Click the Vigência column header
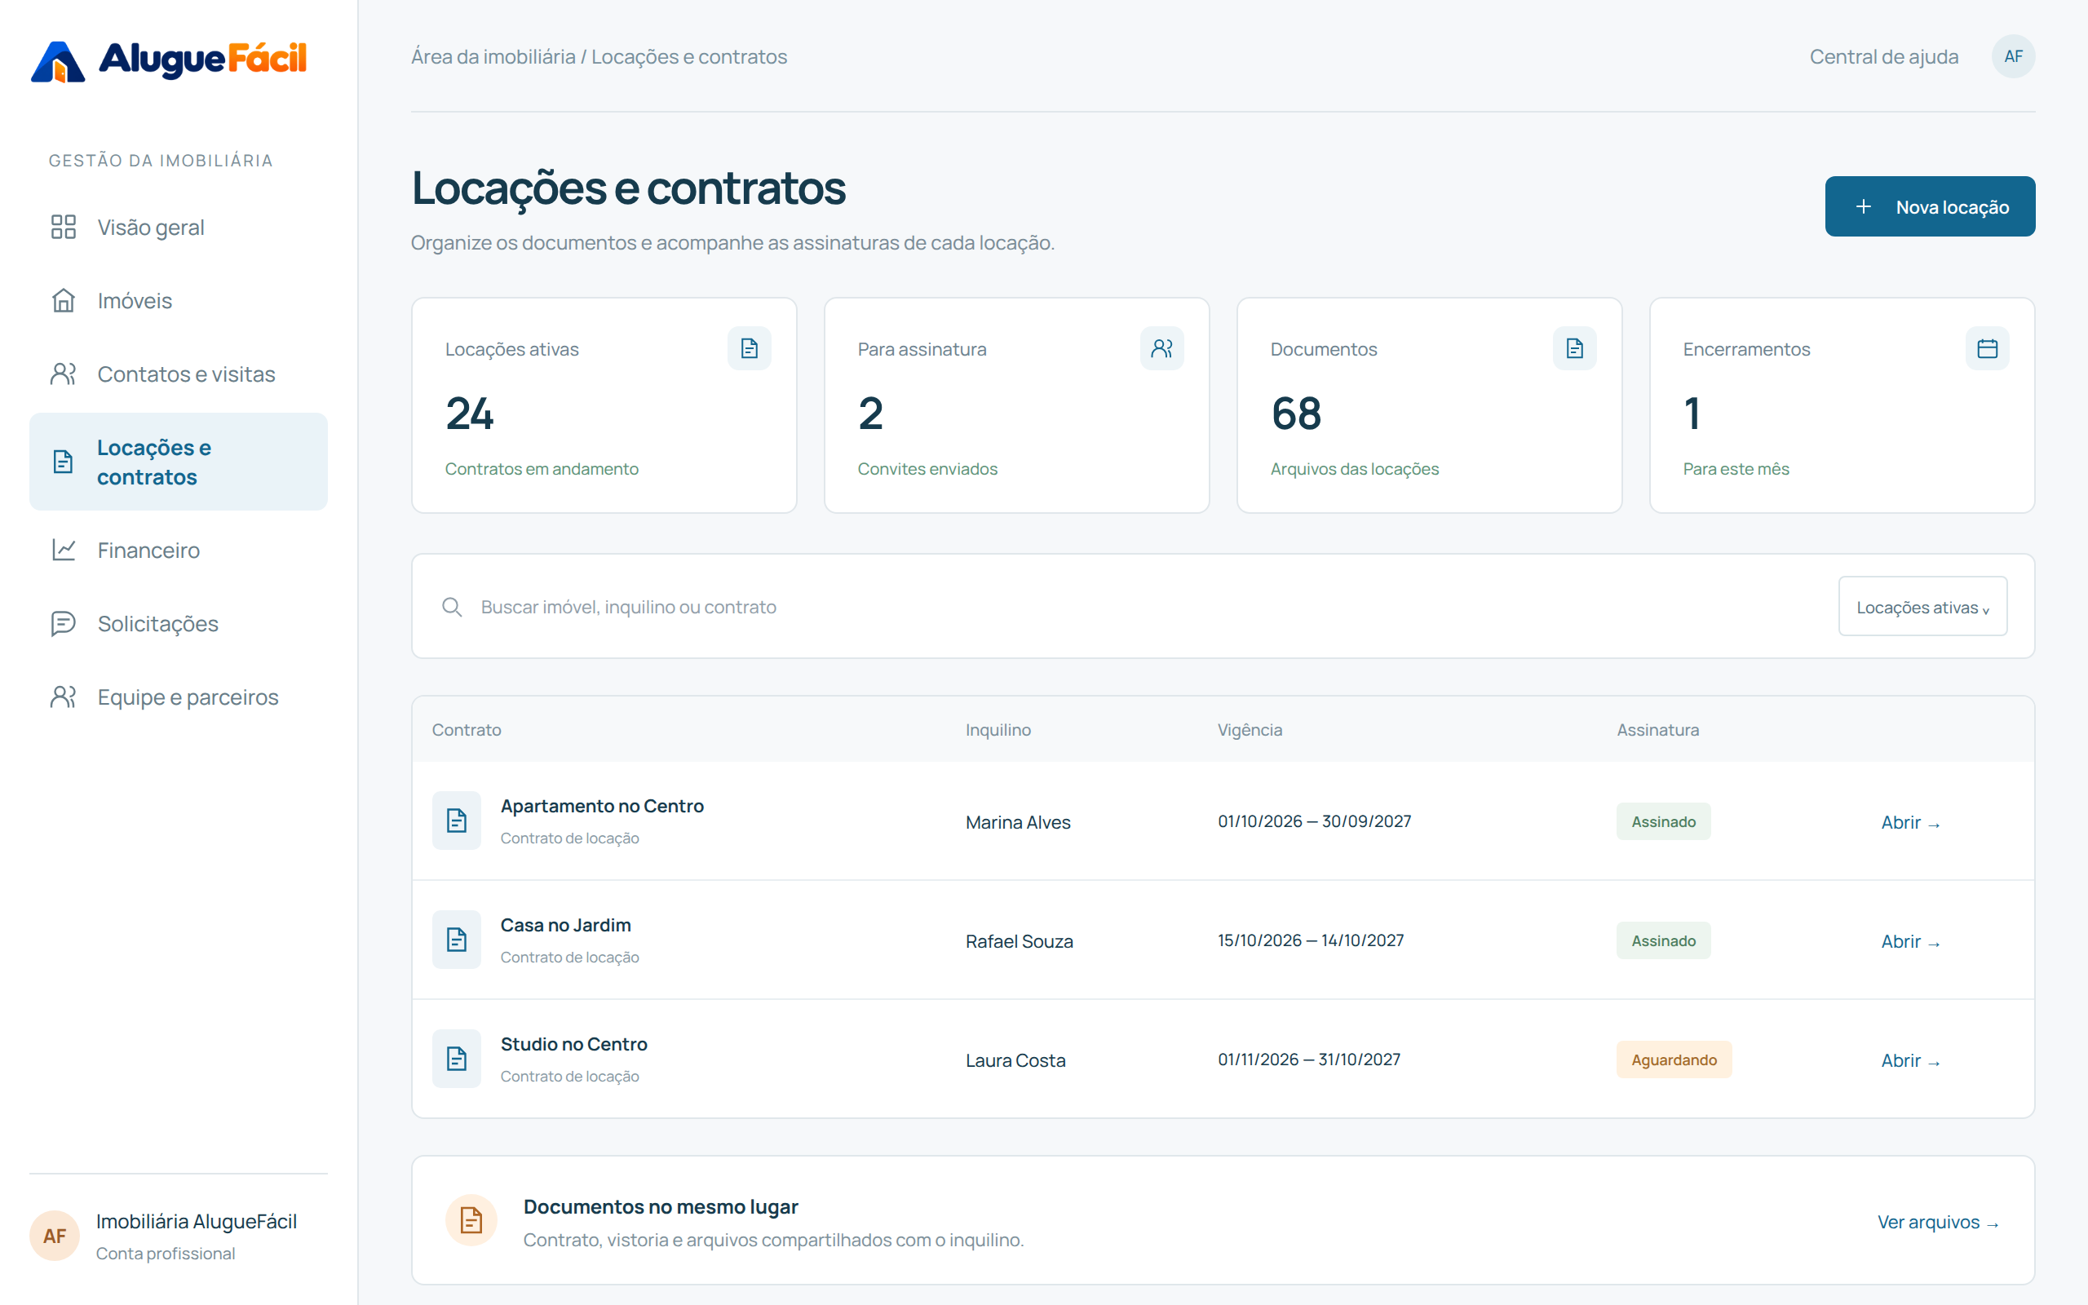2088x1305 pixels. coord(1250,730)
